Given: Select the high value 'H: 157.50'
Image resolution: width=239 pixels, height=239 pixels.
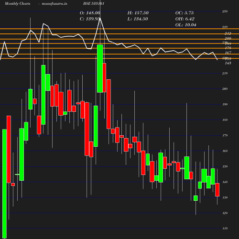Looking at the screenshot, I should coord(138,13).
